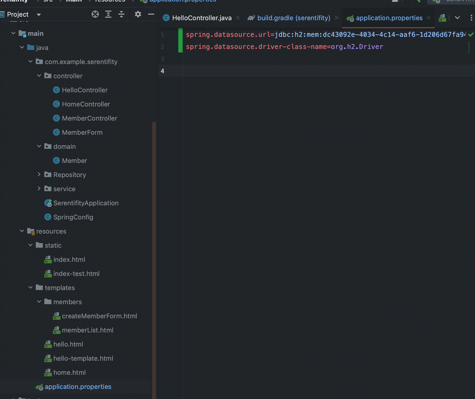Switch to HelloController.java tab

(202, 18)
